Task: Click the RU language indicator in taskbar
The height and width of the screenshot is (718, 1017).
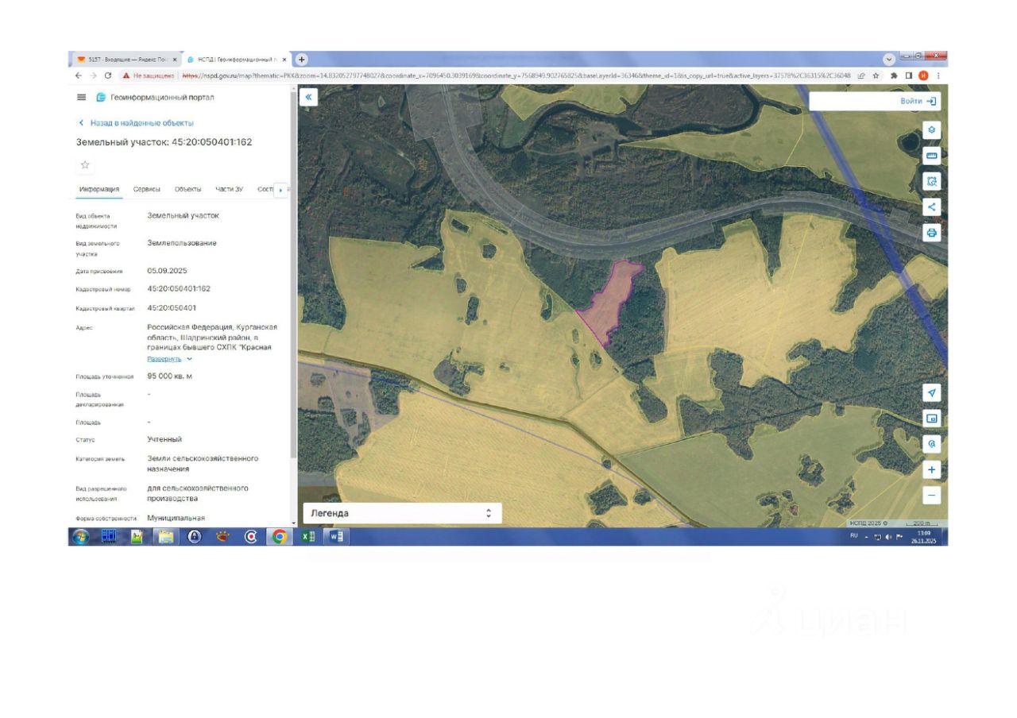Action: pos(854,536)
